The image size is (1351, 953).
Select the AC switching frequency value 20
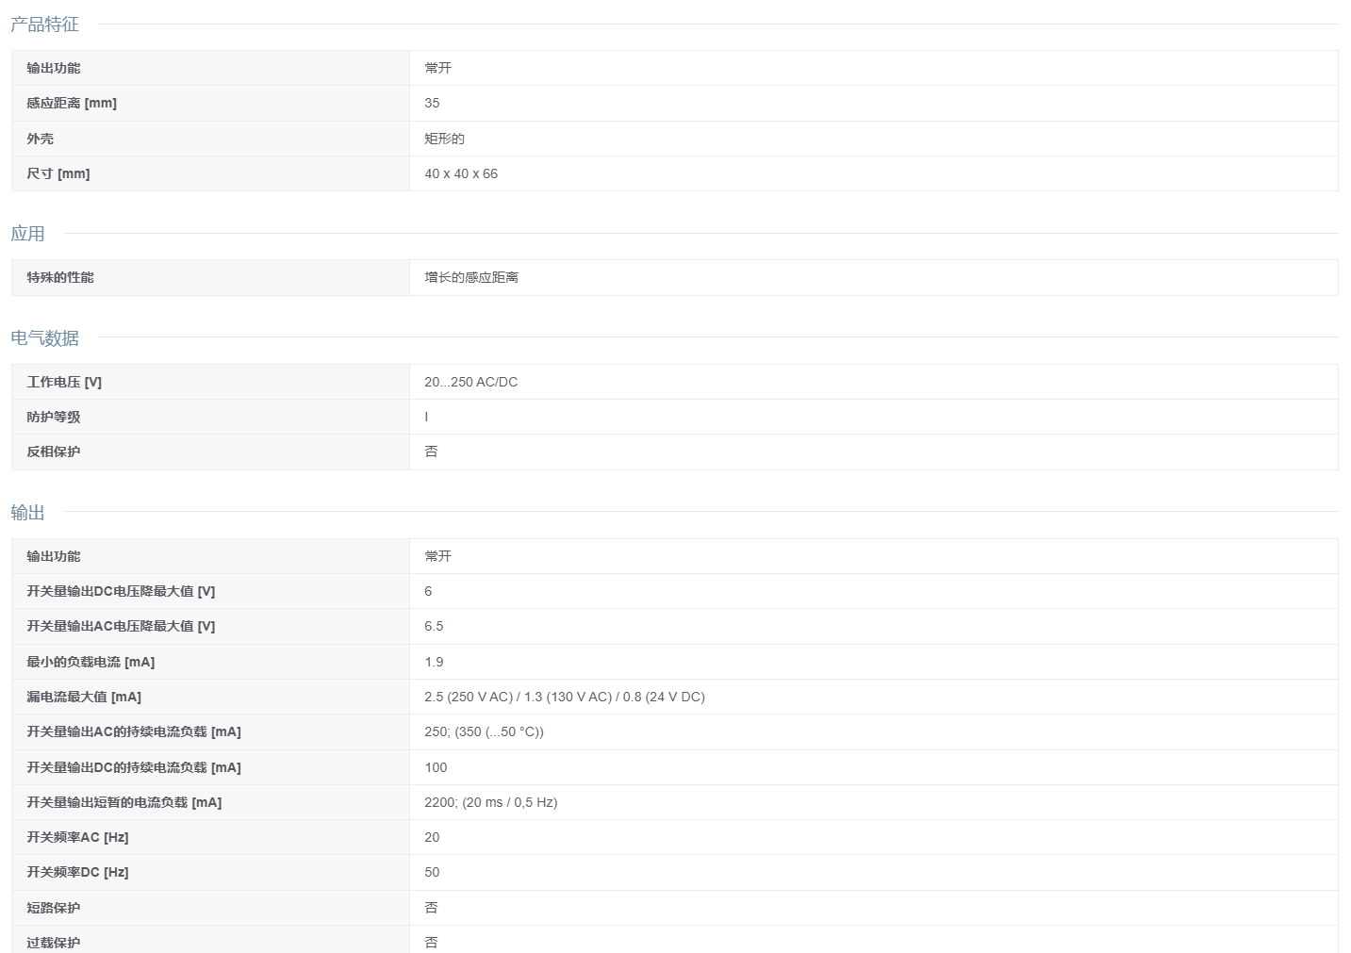pyautogui.click(x=432, y=837)
